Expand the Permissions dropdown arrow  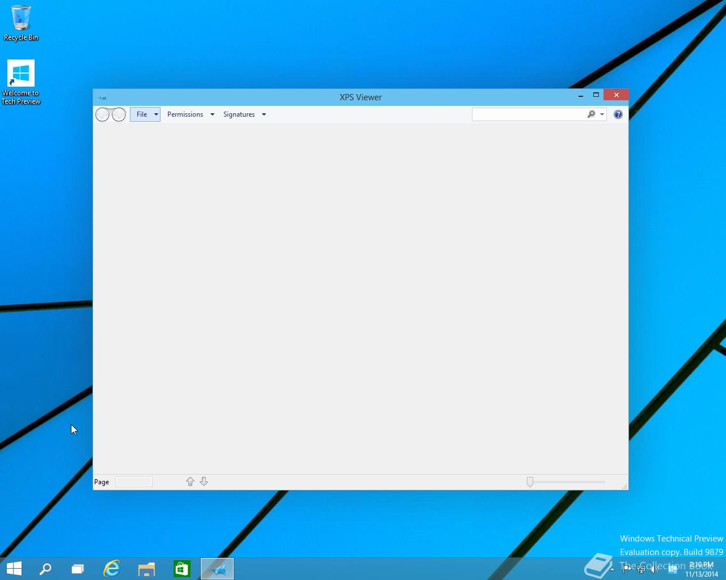coord(212,114)
